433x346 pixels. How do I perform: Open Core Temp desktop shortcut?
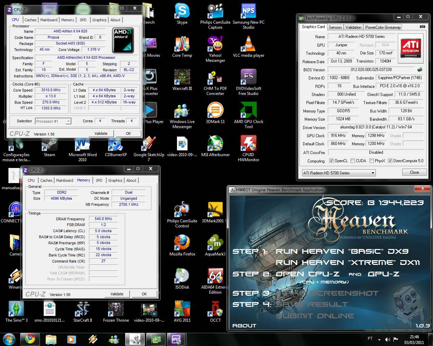(182, 47)
